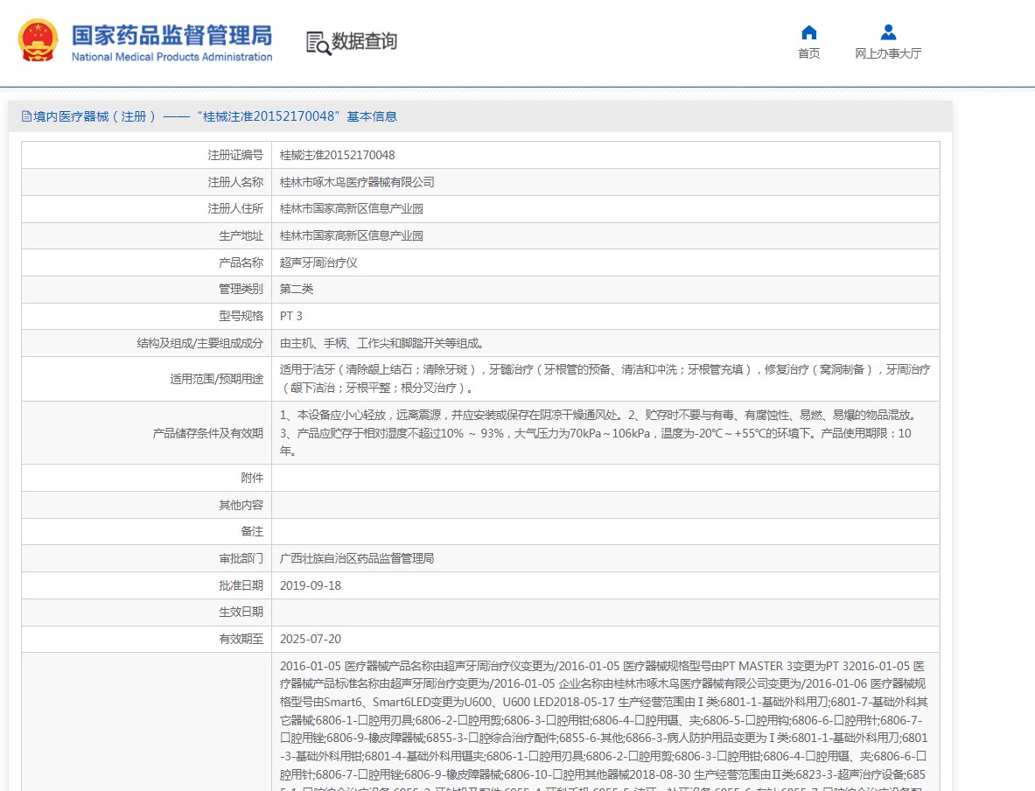Click the 国家药品监督管理局 title text
The height and width of the screenshot is (791, 1035).
click(171, 34)
